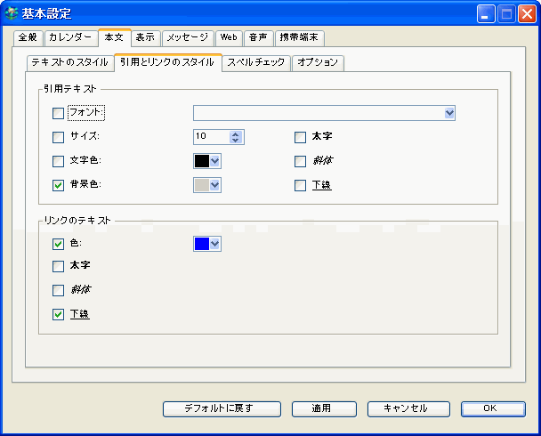Click the app icon in title bar
Image resolution: width=541 pixels, height=436 pixels.
click(12, 13)
